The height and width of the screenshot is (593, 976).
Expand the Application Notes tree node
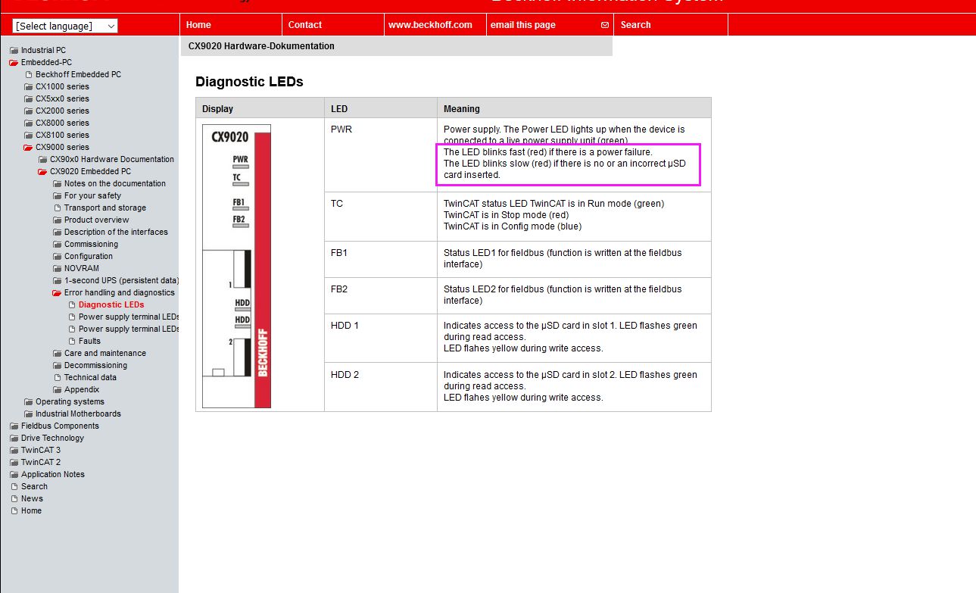(14, 475)
